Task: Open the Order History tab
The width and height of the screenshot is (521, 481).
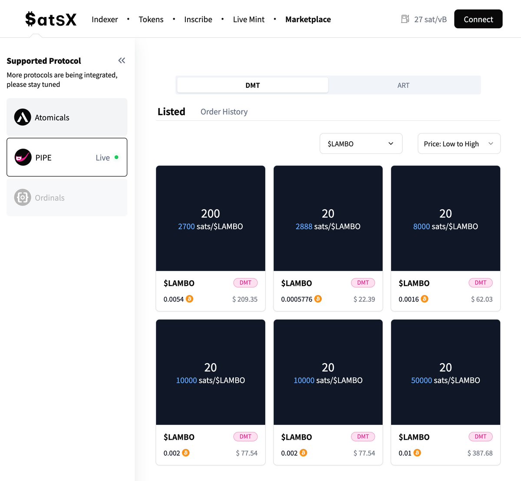Action: [224, 112]
